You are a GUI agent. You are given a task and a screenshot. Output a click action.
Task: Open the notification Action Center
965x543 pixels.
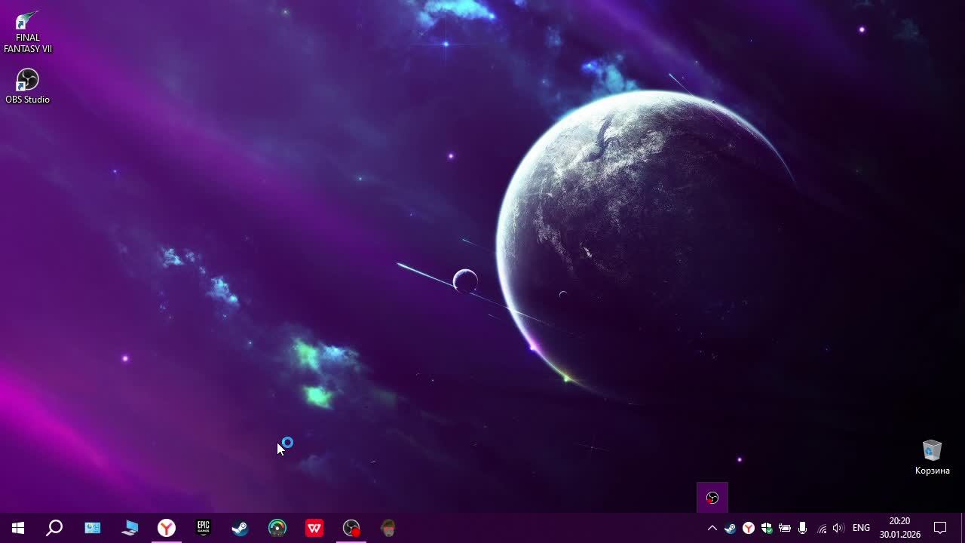940,528
